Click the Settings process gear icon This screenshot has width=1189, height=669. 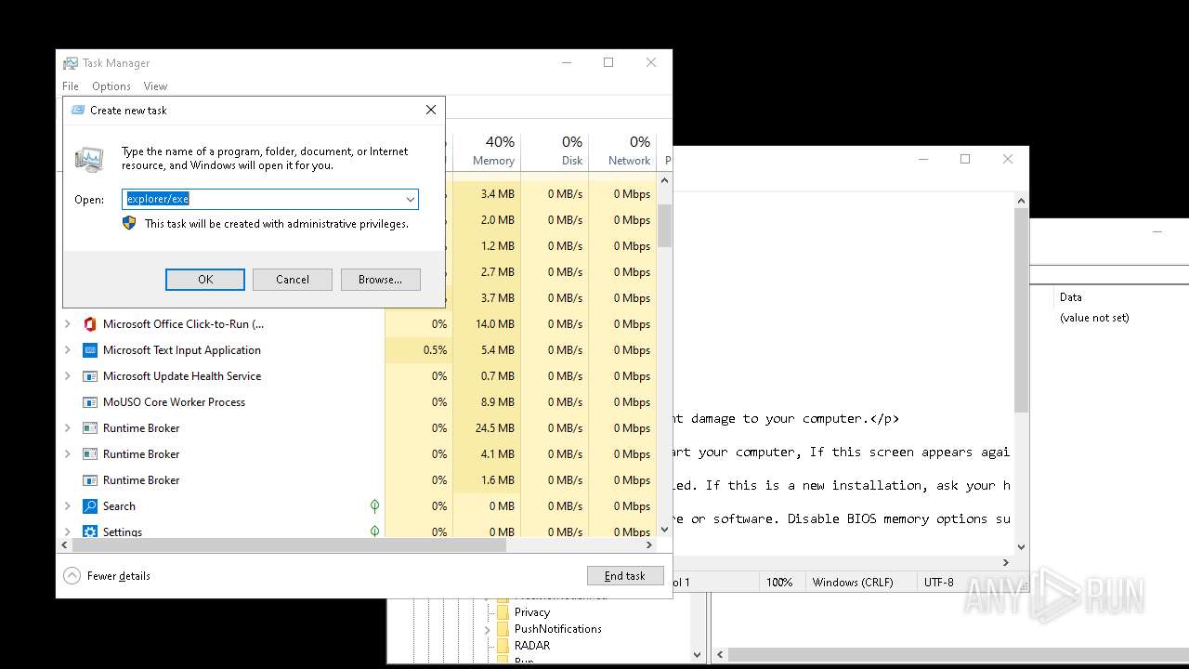click(x=90, y=531)
